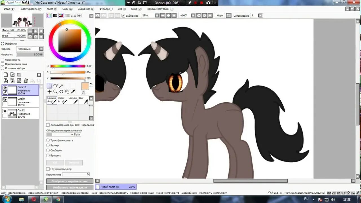Toggle the Выбранное checkbox in toolbar
Viewport: 361px width, 203px height.
pos(123,16)
